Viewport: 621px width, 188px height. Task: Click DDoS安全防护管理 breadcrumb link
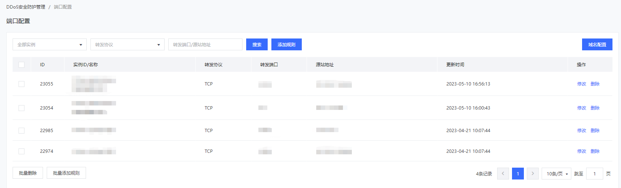click(x=26, y=7)
